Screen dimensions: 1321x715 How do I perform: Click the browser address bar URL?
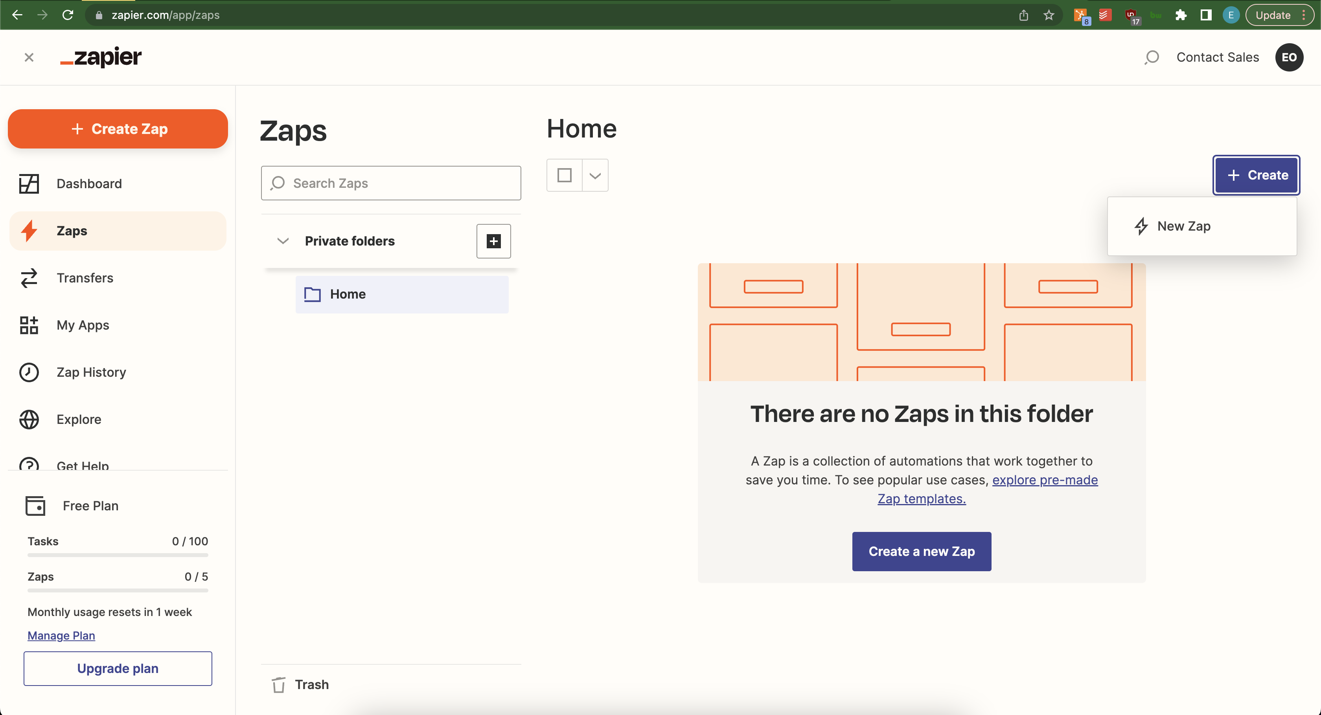pos(165,15)
